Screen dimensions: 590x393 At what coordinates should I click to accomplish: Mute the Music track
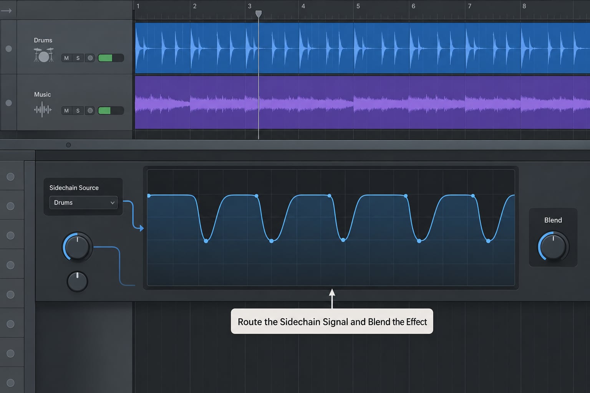tap(66, 111)
